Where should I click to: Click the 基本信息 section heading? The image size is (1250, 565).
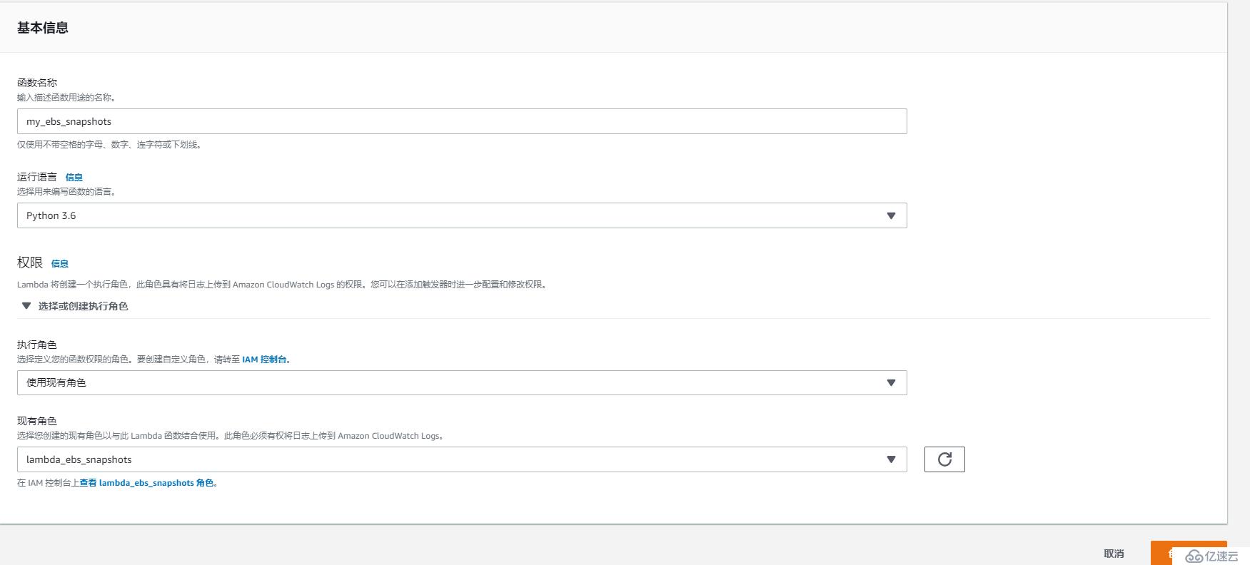click(x=43, y=28)
